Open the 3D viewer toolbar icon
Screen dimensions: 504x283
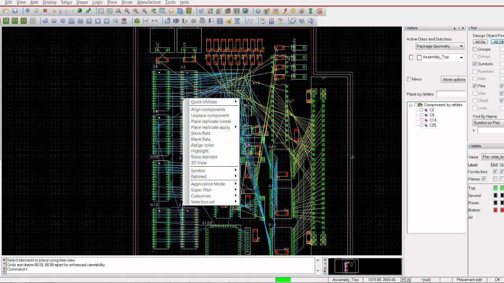pyautogui.click(x=180, y=11)
